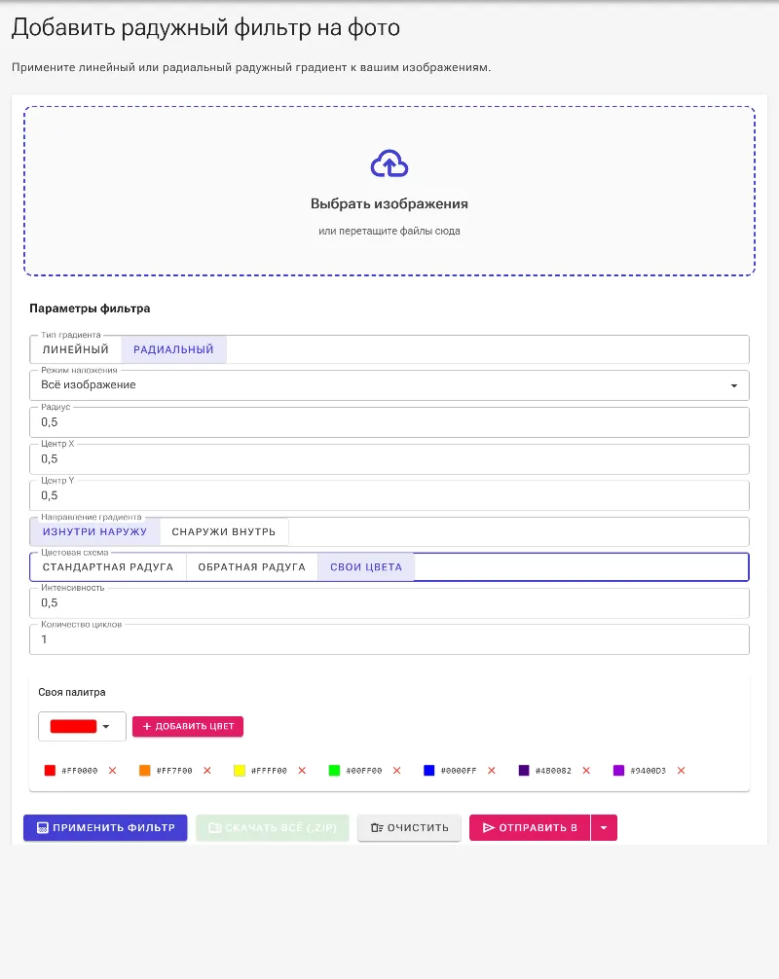
Task: Click the ДОБАВИТЬ ЦВЕТ button
Action: pyautogui.click(x=188, y=726)
